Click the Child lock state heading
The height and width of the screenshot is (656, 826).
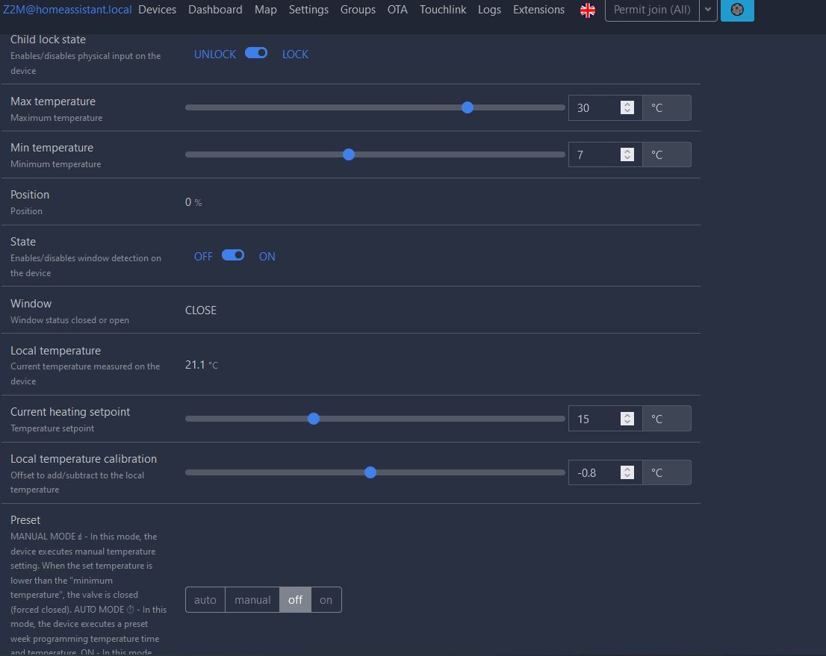[48, 40]
